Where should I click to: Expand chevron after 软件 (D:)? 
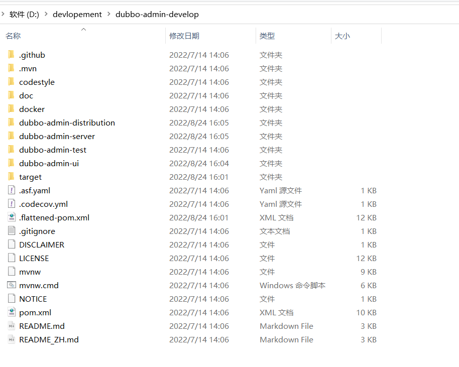[46, 14]
